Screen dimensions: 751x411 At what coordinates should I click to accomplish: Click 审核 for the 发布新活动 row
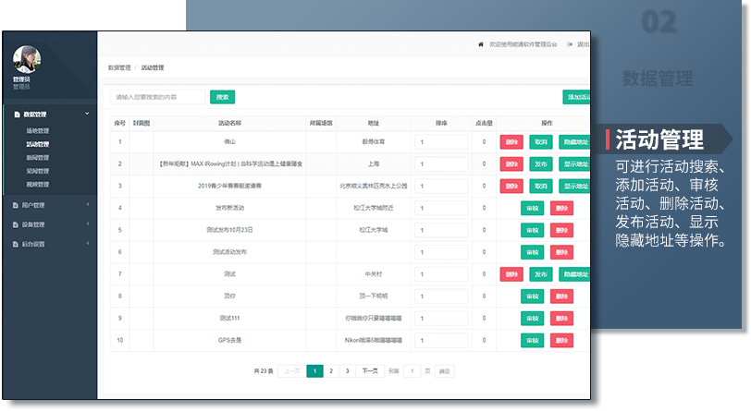(532, 208)
